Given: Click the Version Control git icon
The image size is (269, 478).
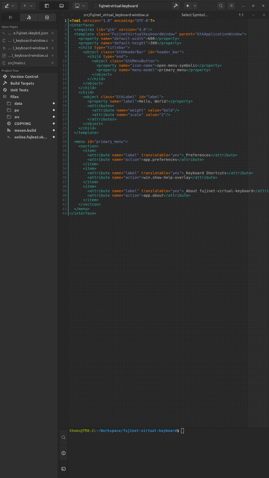Looking at the screenshot, I should tap(5, 76).
